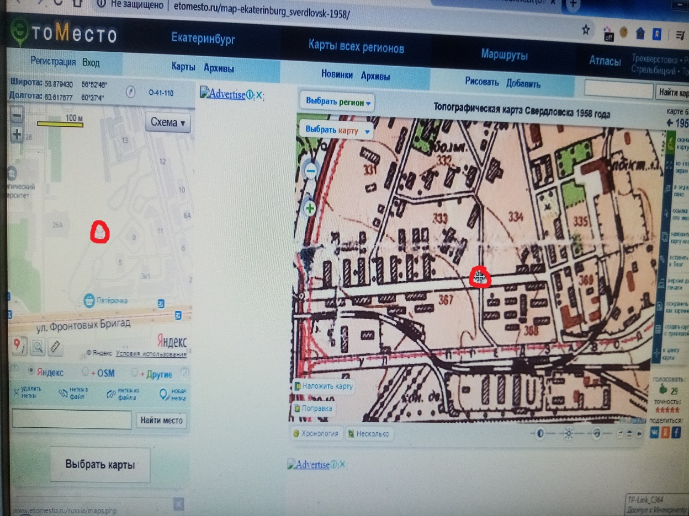The height and width of the screenshot is (516, 689).
Task: Select the area zoom magnifier tool
Action: click(38, 346)
